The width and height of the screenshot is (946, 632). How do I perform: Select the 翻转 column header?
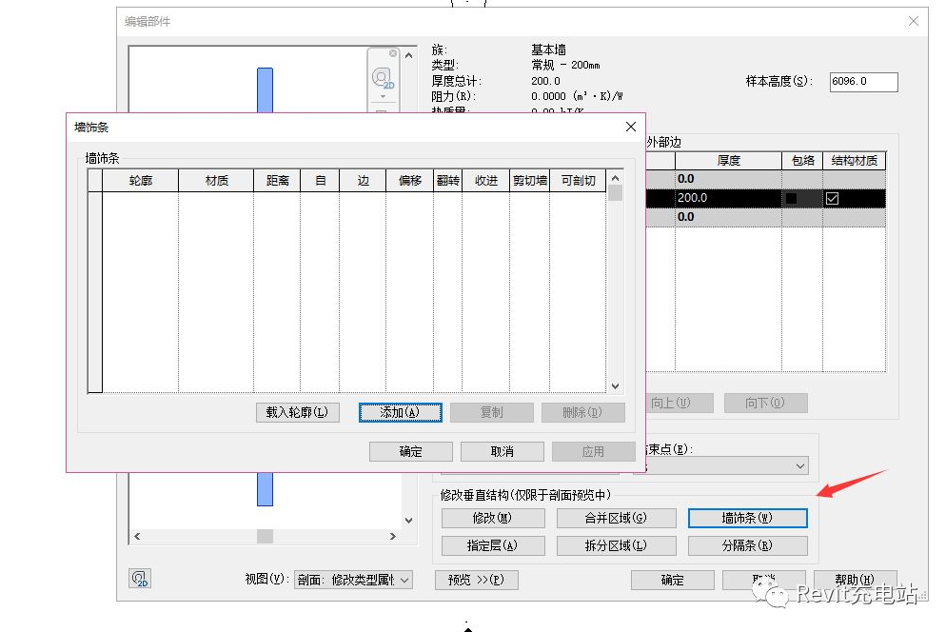[447, 181]
